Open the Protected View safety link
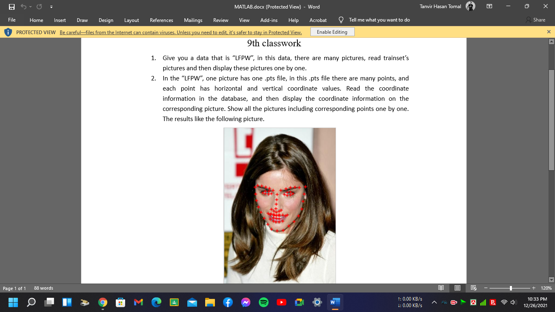This screenshot has width=555, height=312. 180,32
